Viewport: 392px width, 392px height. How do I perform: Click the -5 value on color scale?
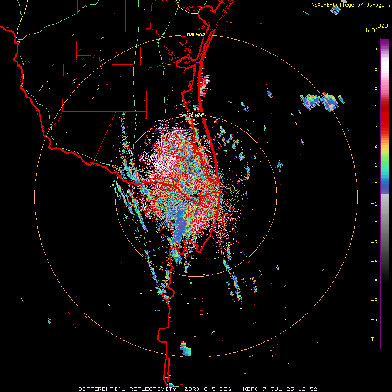coord(374,281)
